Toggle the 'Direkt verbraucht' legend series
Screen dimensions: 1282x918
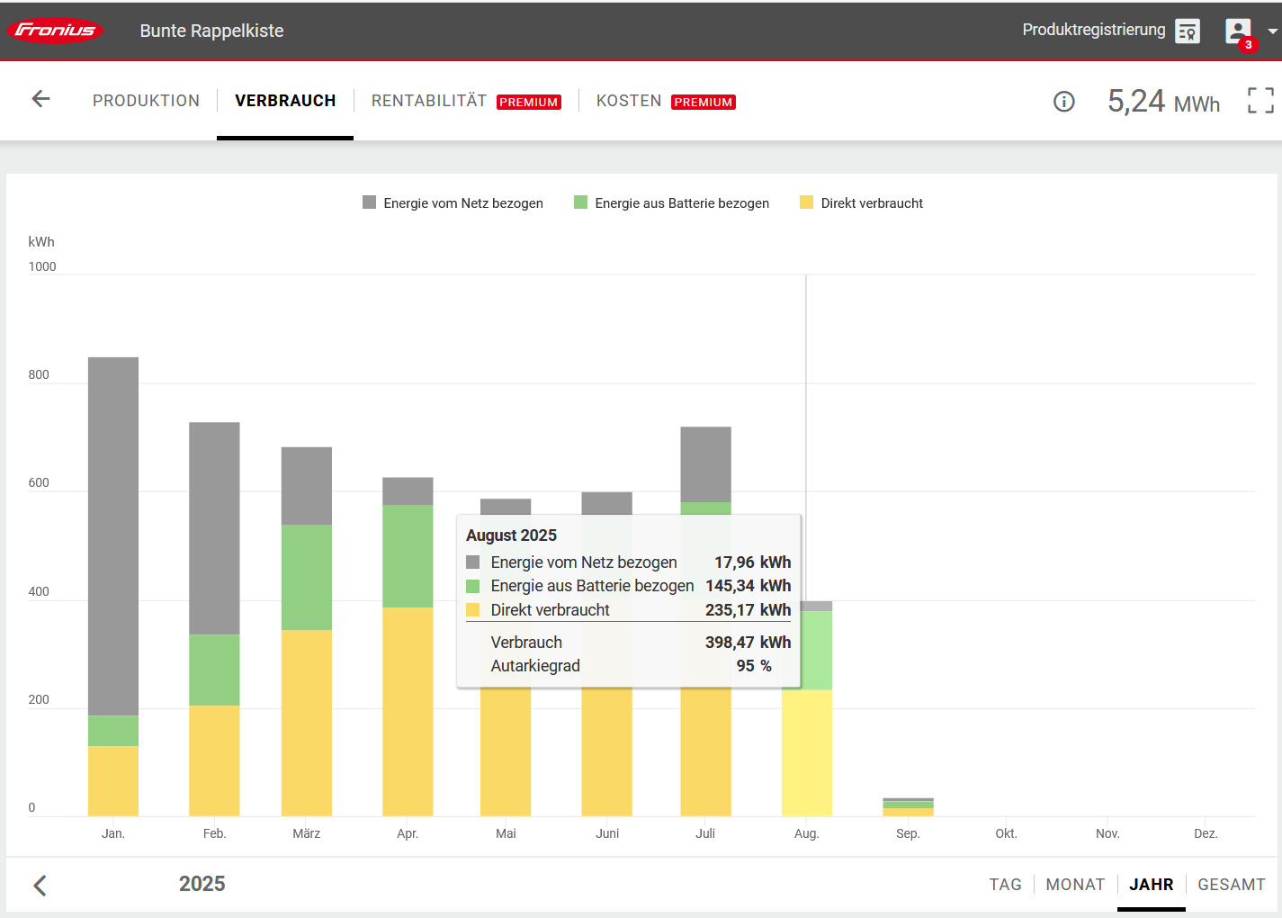[x=871, y=203]
